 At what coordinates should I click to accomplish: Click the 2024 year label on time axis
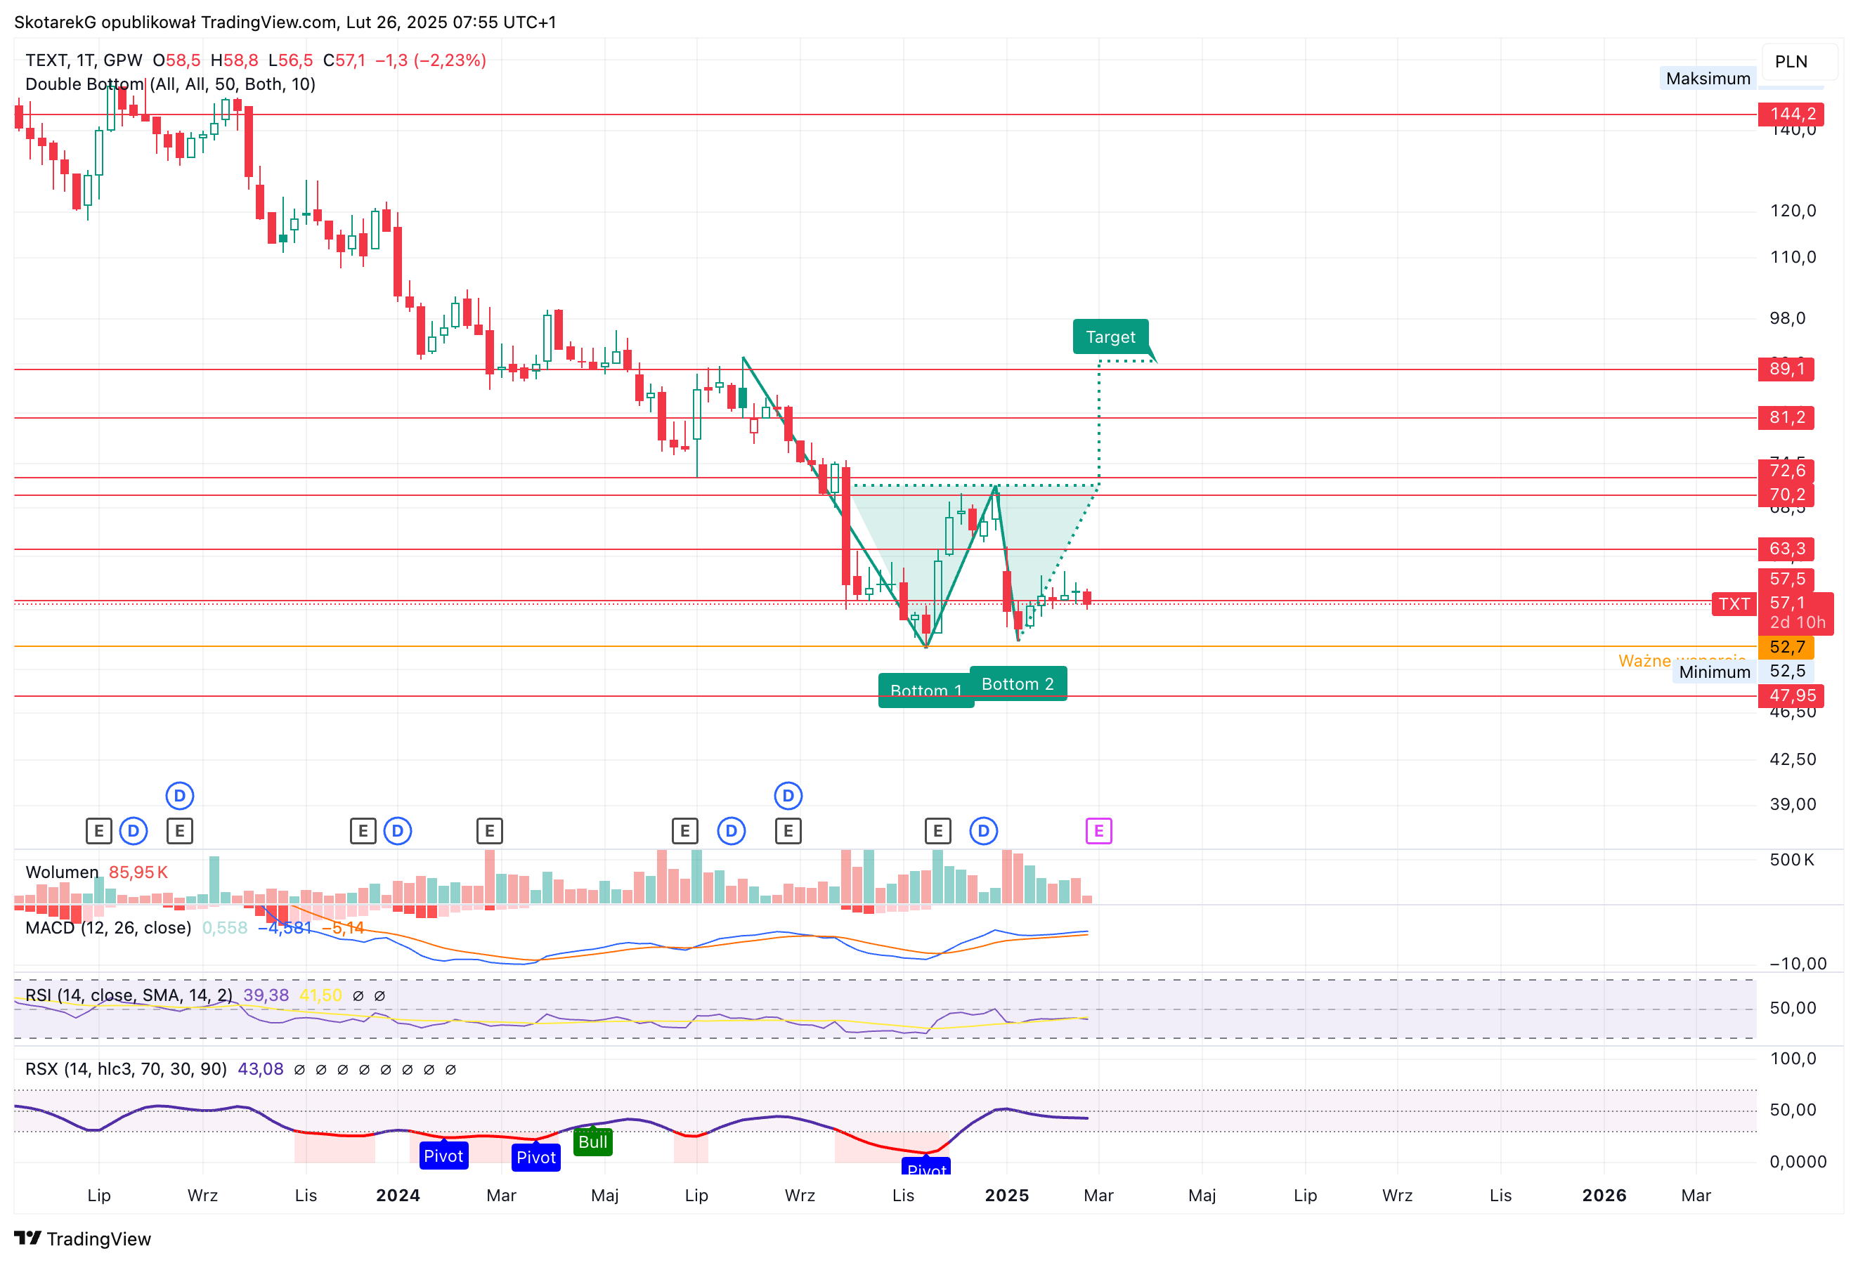tap(398, 1195)
